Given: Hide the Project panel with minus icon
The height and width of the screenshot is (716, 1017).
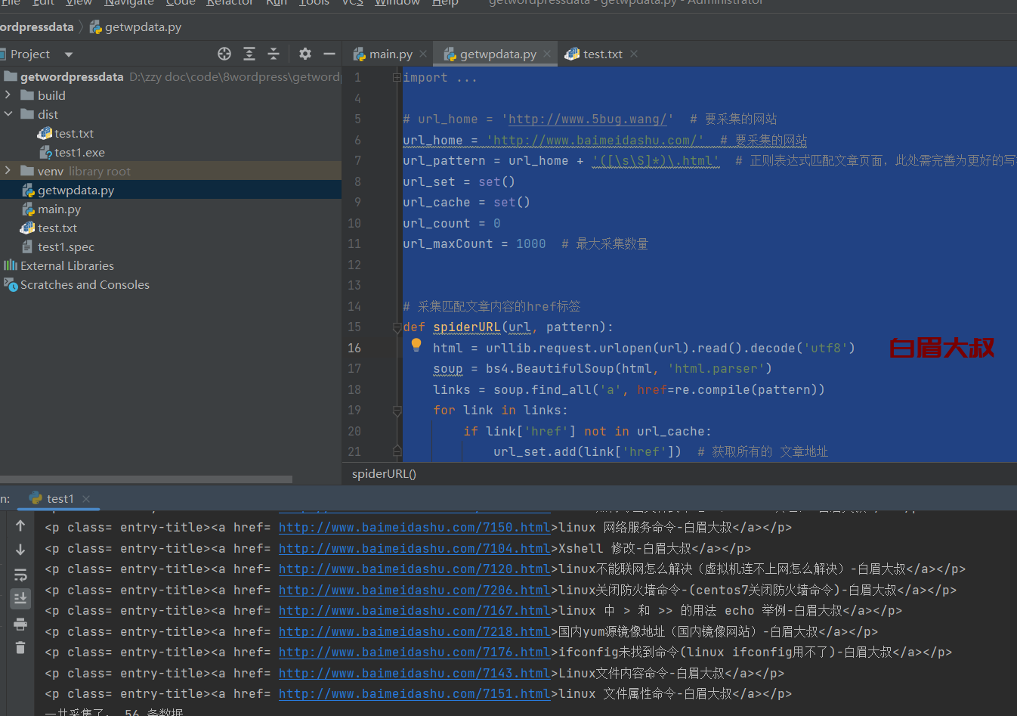Looking at the screenshot, I should (x=329, y=54).
